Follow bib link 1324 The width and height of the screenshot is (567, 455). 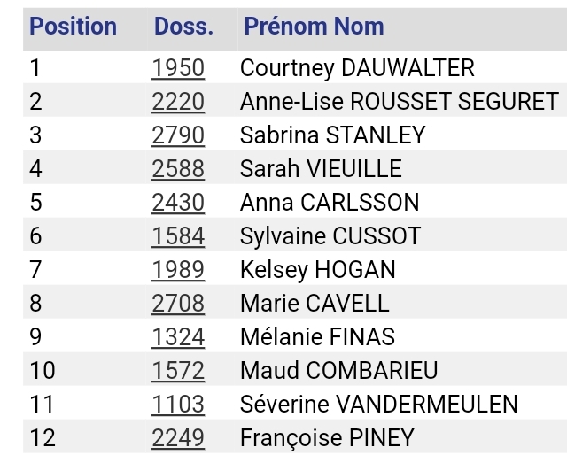click(178, 337)
